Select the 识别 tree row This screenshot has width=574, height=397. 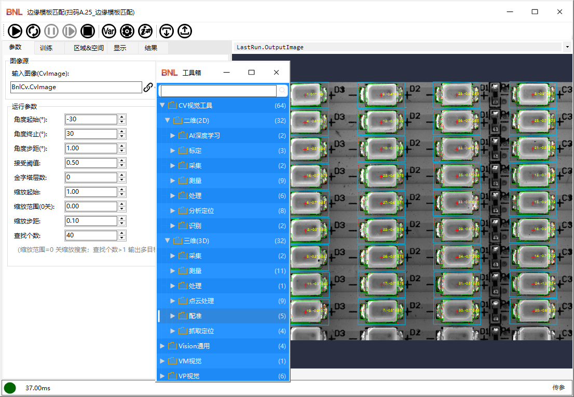[223, 226]
